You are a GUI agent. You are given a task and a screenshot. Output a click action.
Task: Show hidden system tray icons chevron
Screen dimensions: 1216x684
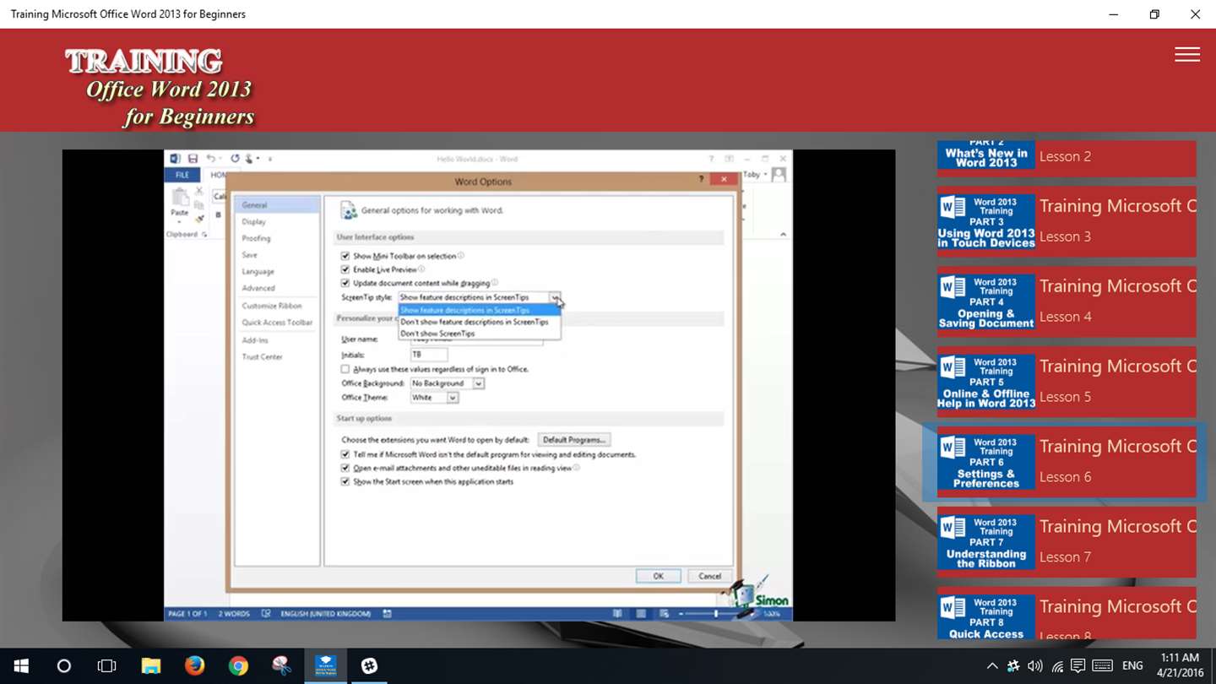992,666
